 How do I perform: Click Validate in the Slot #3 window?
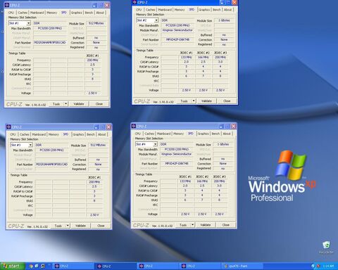pos(80,226)
